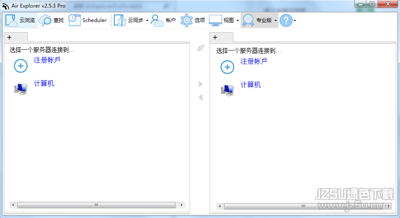Click the computer icon in left pane
Image resolution: width=400 pixels, height=218 pixels.
pyautogui.click(x=21, y=89)
